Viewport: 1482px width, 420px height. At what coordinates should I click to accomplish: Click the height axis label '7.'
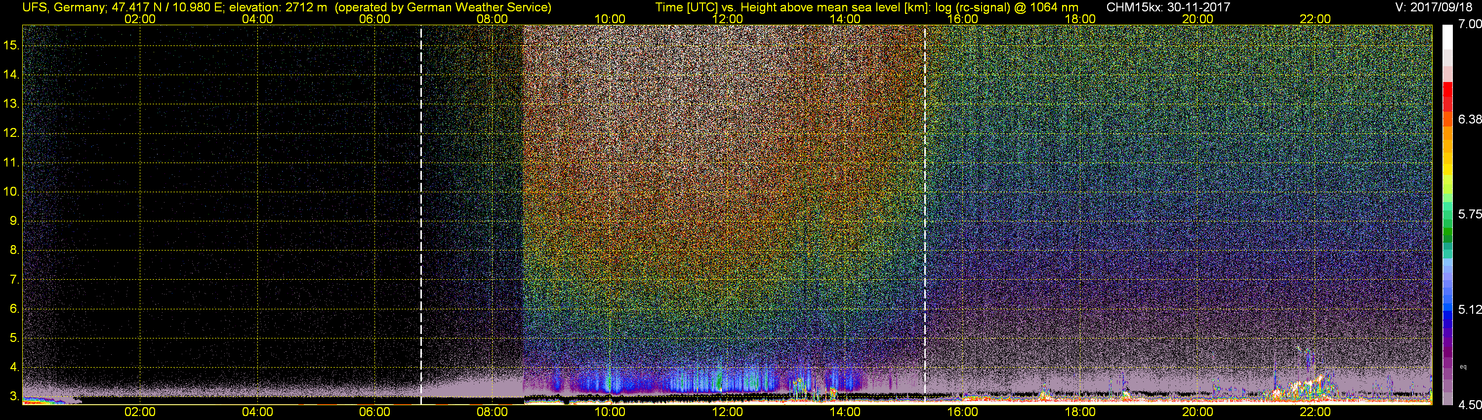(14, 280)
